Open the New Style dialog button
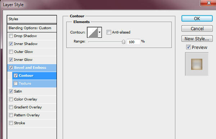The image size is (216, 139). pyautogui.click(x=197, y=39)
